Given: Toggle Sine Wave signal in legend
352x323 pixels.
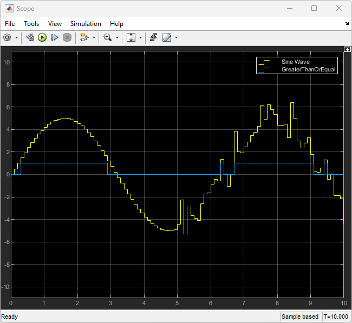Looking at the screenshot, I should [295, 62].
